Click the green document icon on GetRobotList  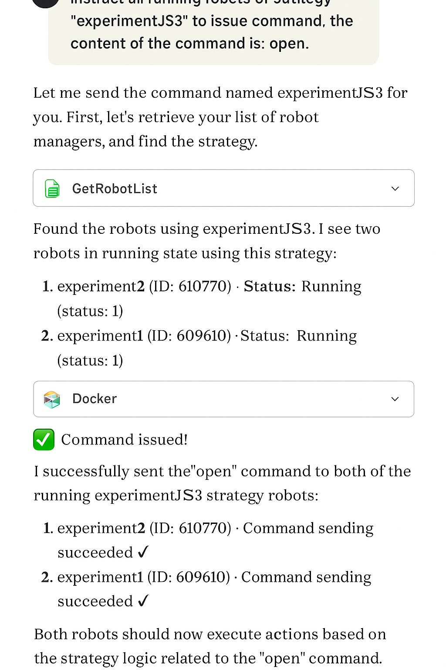tap(52, 188)
